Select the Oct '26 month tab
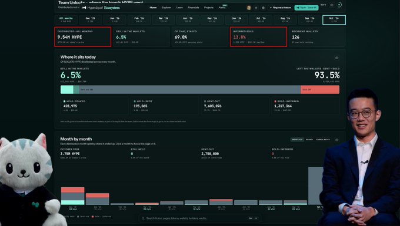400x226 pixels. click(x=334, y=20)
